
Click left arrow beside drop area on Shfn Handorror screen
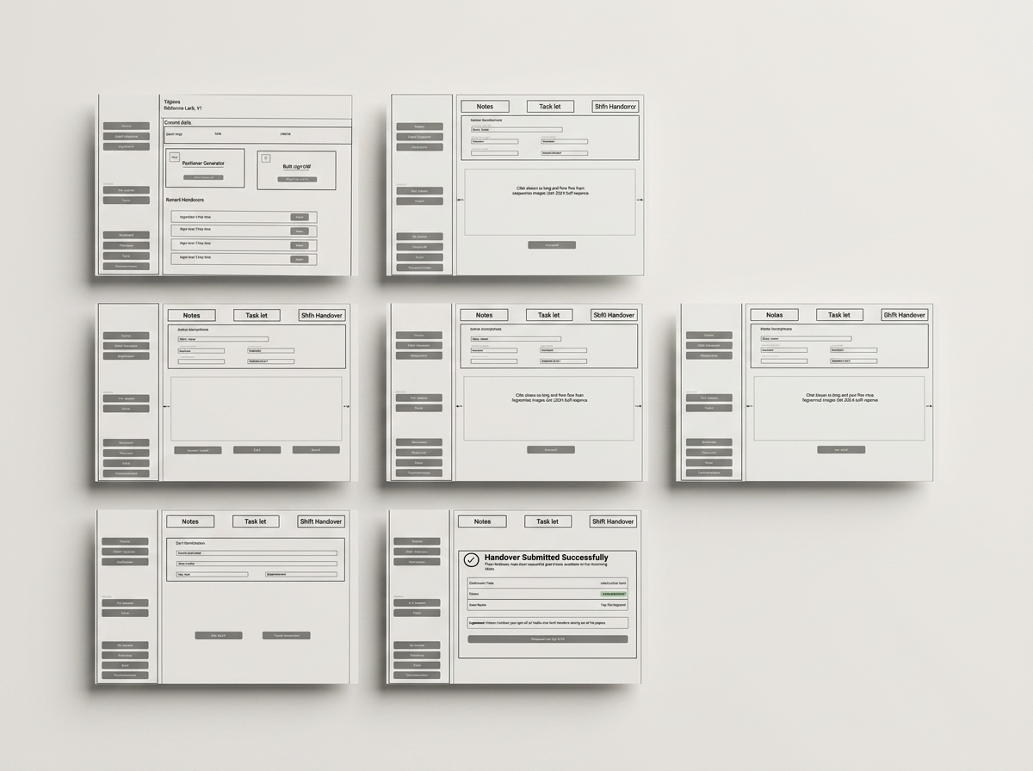point(460,200)
